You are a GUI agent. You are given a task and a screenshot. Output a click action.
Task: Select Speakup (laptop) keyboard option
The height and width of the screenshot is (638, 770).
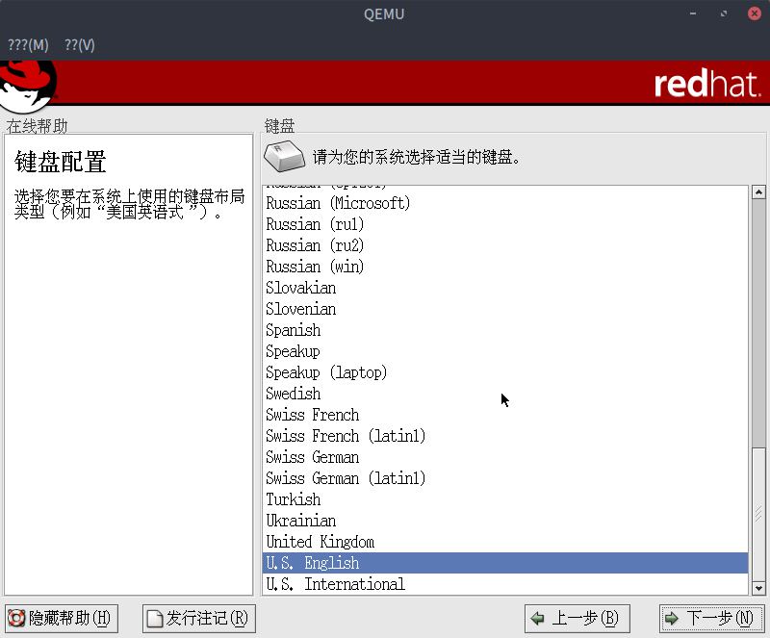(326, 372)
